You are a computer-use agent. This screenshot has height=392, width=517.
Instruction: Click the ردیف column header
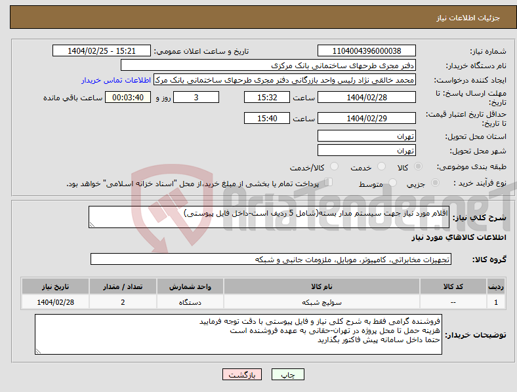click(x=496, y=286)
